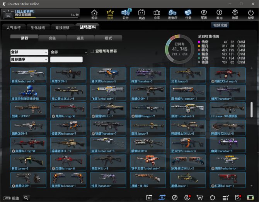This screenshot has width=259, height=202.
Task: Toggle the 帮助 help switch
Action: click(x=7, y=198)
